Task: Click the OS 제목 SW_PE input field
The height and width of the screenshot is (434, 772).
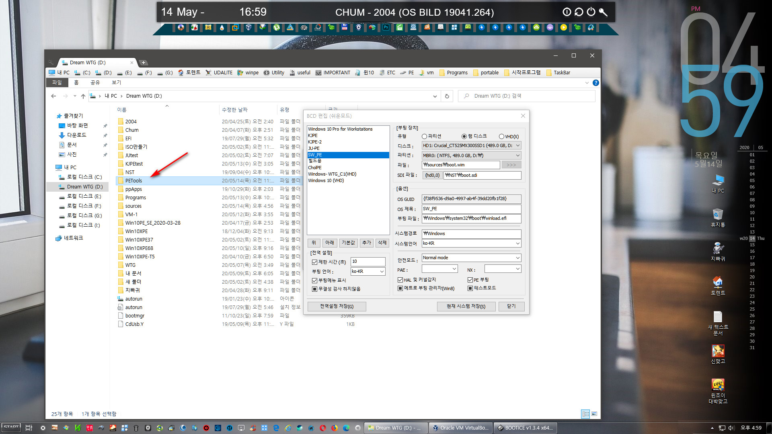Action: [471, 209]
